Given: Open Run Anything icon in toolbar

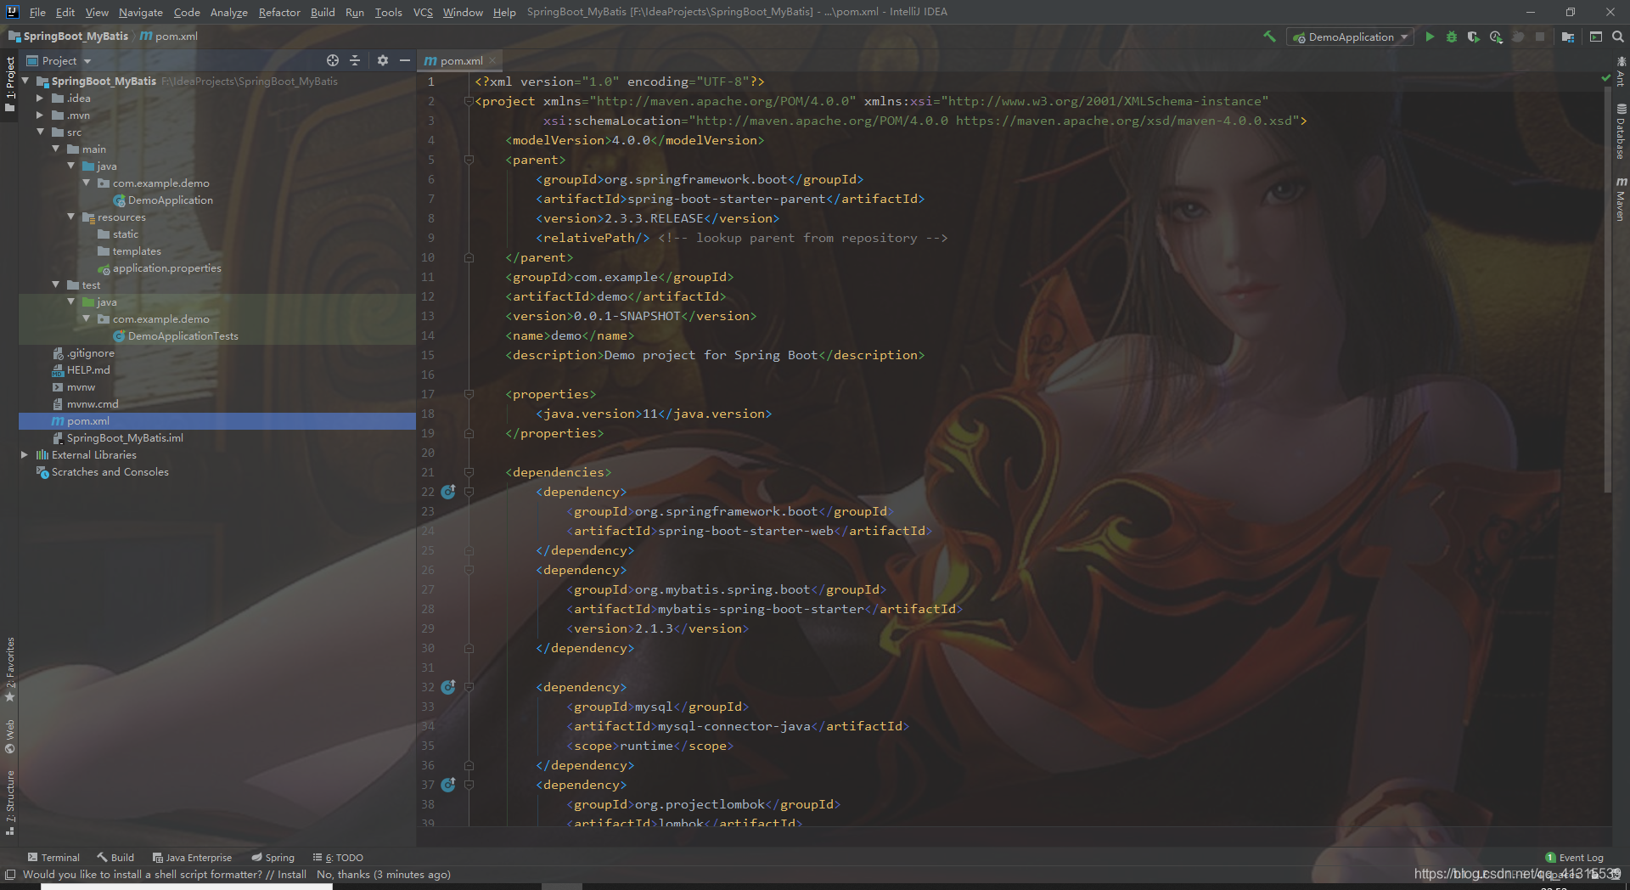Looking at the screenshot, I should pyautogui.click(x=1596, y=37).
